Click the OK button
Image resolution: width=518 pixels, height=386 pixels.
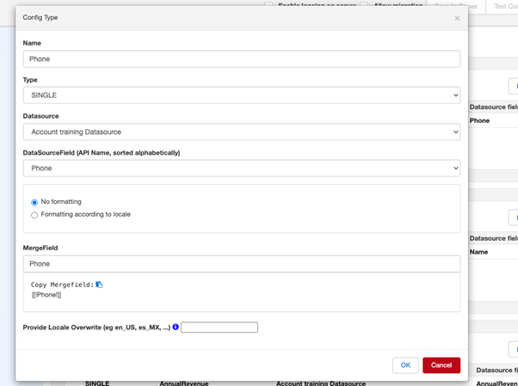click(405, 365)
